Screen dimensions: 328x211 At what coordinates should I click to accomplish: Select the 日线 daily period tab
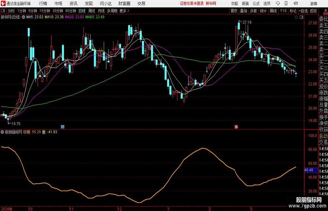82,11
